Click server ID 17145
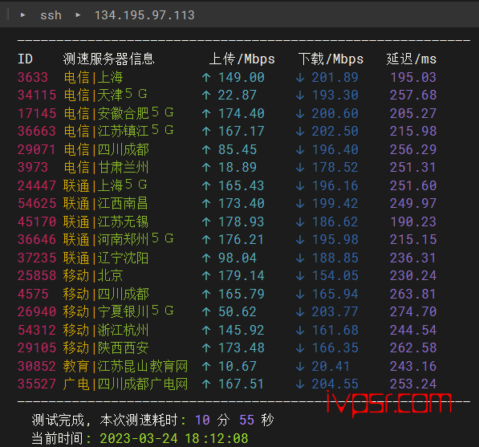Screen dimensions: 479x447 [x=37, y=113]
